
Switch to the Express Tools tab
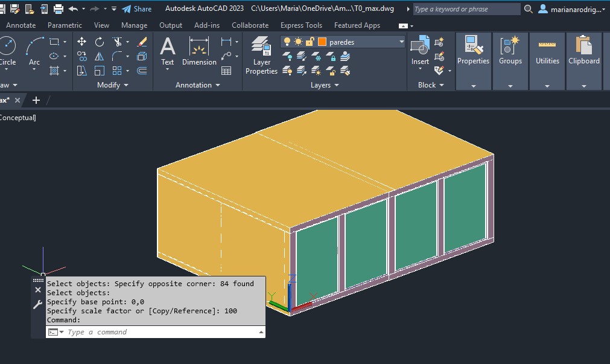pyautogui.click(x=301, y=25)
